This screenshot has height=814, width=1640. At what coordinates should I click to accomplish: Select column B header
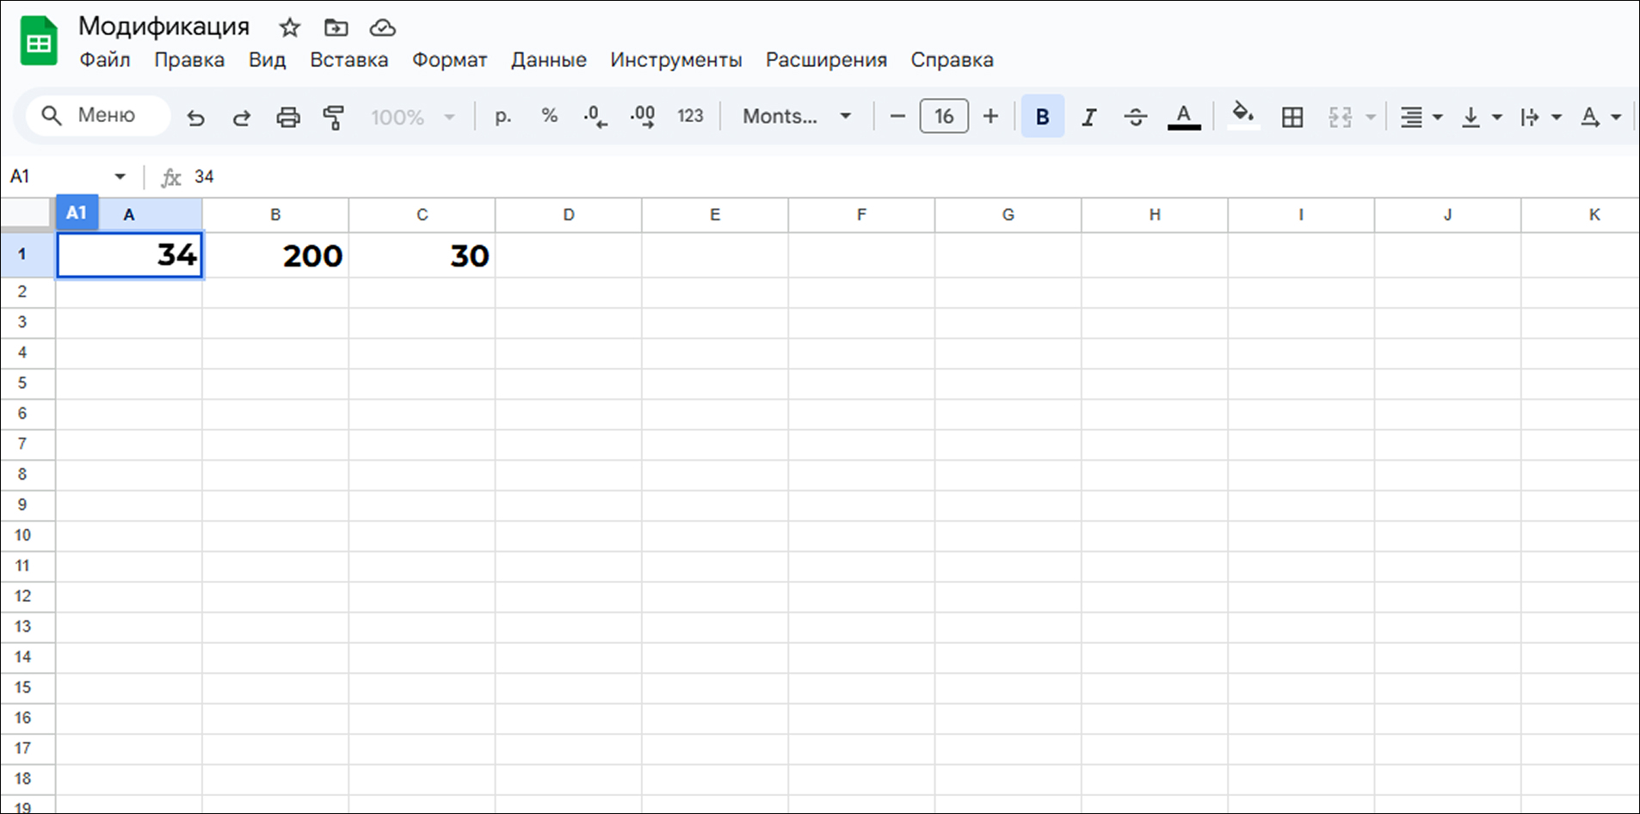click(x=275, y=215)
